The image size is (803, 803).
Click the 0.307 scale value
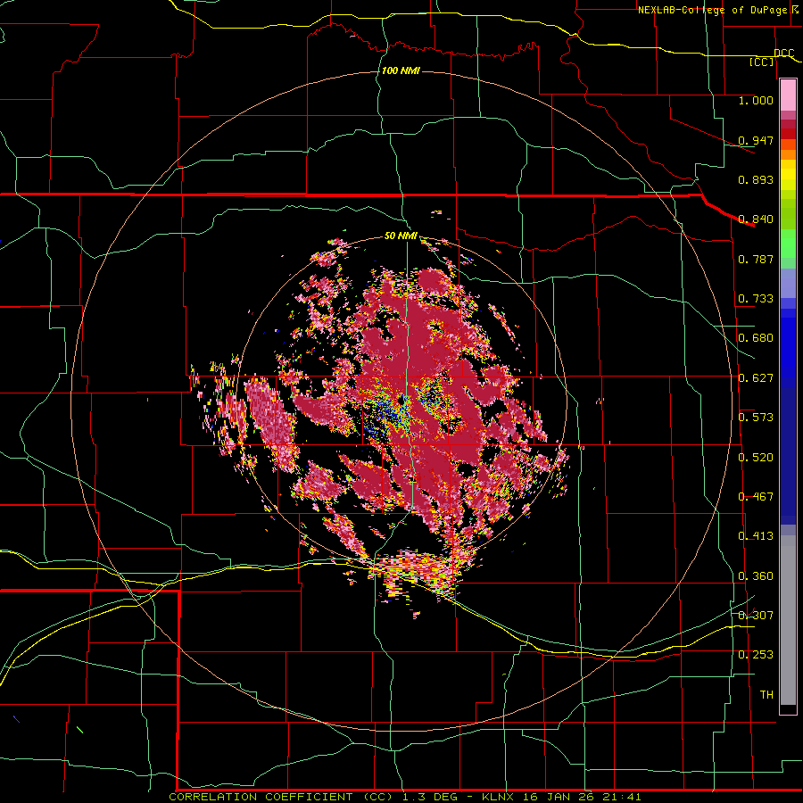(x=756, y=615)
